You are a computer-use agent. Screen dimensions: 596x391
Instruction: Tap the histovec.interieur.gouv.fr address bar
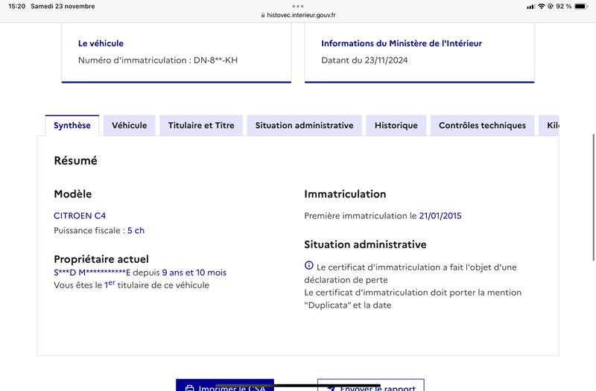(x=298, y=15)
